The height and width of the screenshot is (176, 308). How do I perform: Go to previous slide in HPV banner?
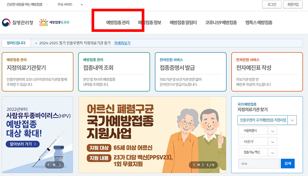point(49,165)
